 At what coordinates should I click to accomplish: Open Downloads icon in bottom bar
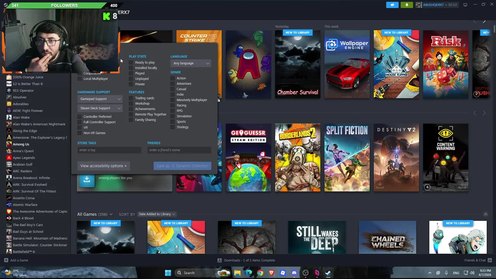[219, 260]
